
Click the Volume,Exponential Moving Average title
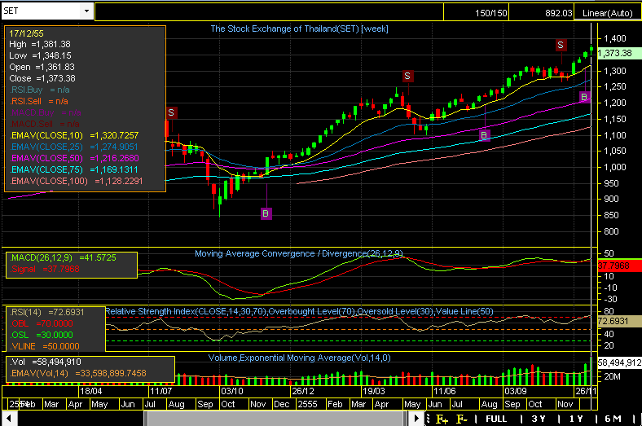[299, 358]
